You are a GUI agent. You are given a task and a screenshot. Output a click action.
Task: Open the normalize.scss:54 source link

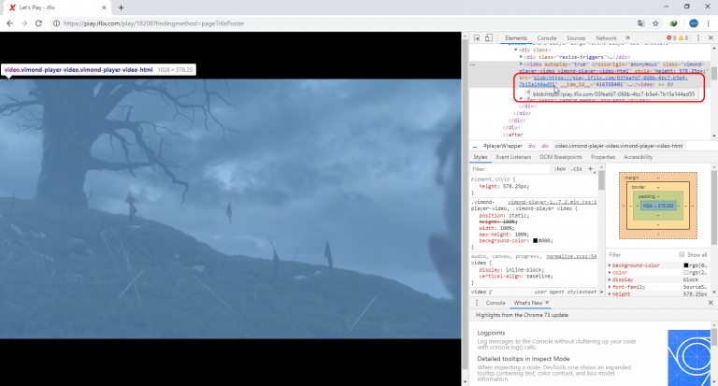[x=571, y=256]
